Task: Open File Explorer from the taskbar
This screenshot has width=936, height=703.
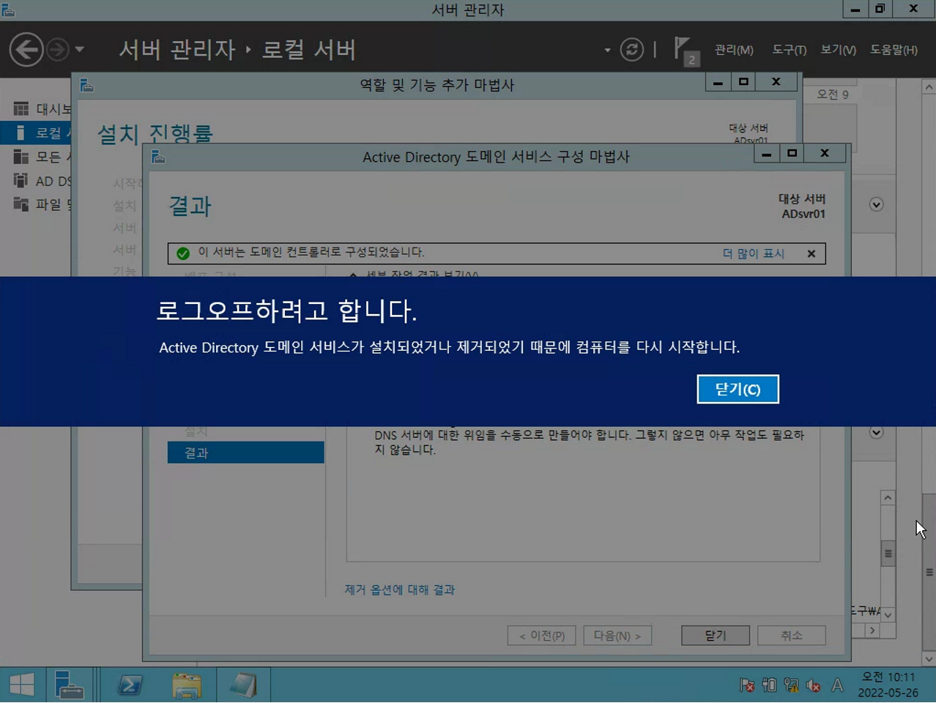Action: 187,685
